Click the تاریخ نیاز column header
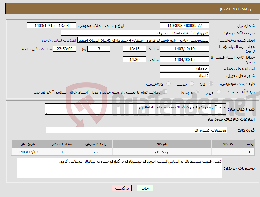The image size is (260, 197). [x=28, y=144]
